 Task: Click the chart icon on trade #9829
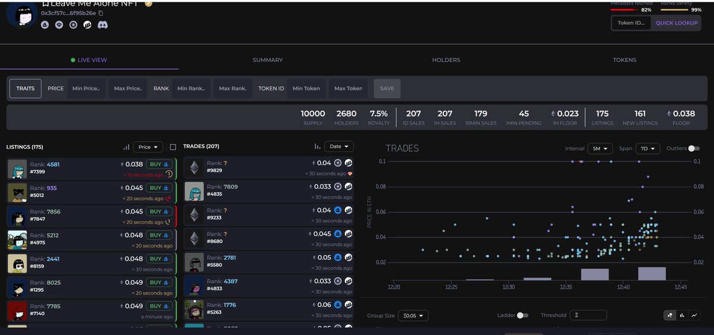(x=349, y=162)
